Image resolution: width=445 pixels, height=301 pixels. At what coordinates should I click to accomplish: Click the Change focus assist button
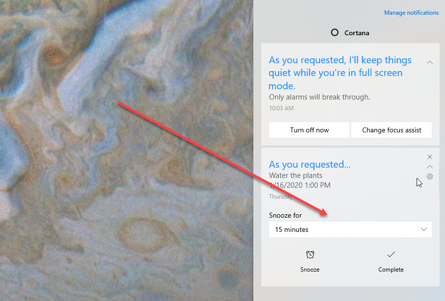pyautogui.click(x=392, y=130)
